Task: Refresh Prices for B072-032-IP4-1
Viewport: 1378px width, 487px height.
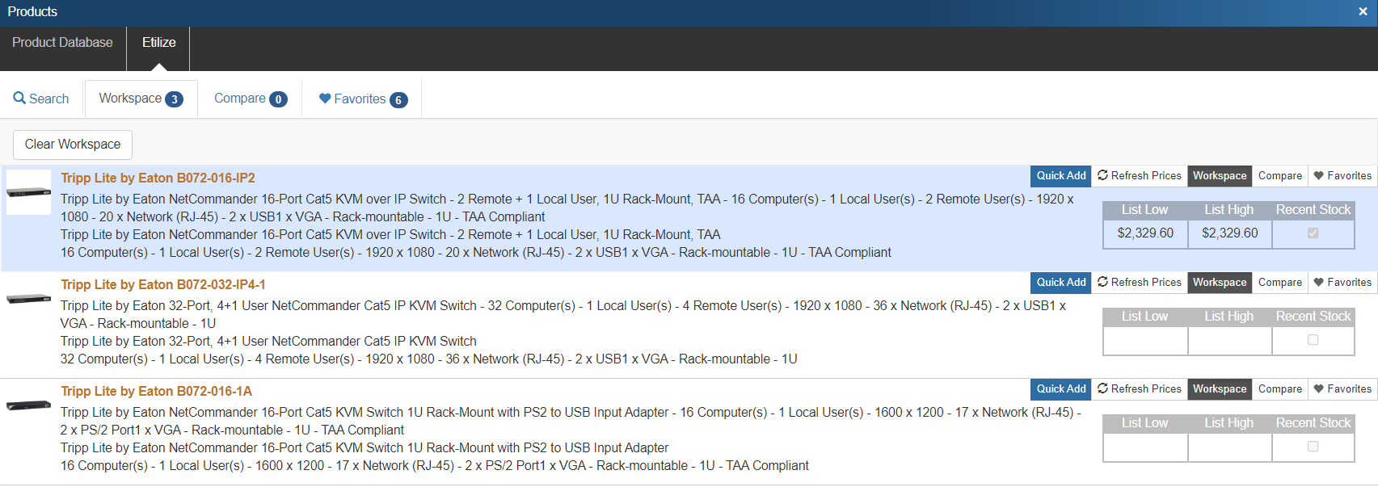Action: tap(1139, 283)
